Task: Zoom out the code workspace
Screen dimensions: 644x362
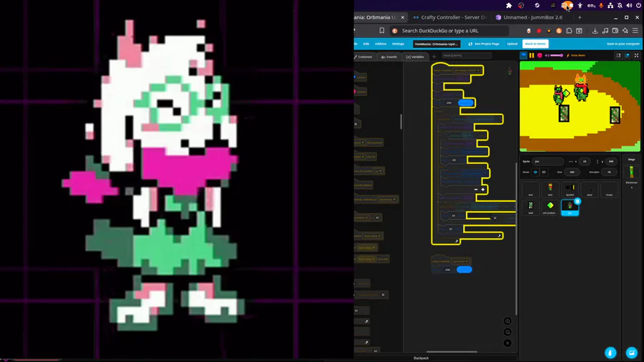Action: (507, 332)
